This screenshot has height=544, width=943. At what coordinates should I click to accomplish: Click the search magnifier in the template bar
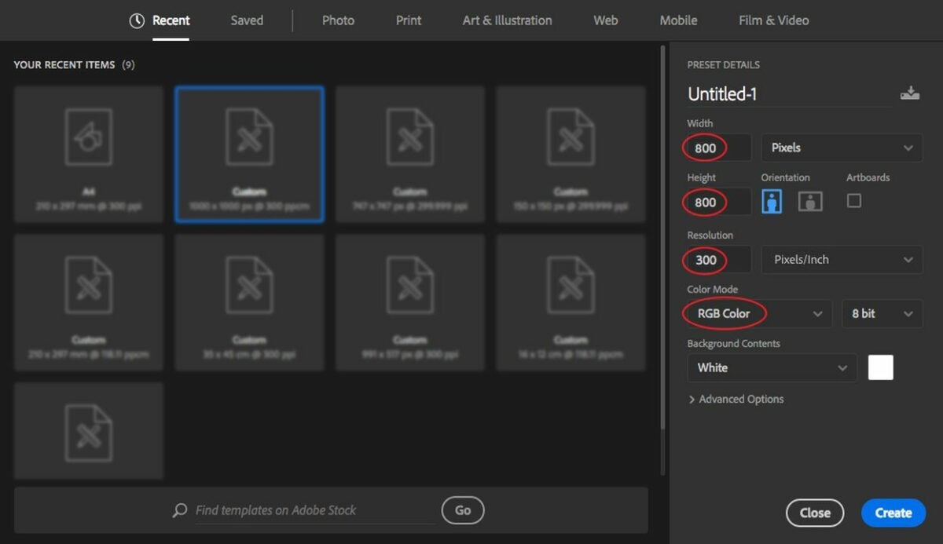180,510
